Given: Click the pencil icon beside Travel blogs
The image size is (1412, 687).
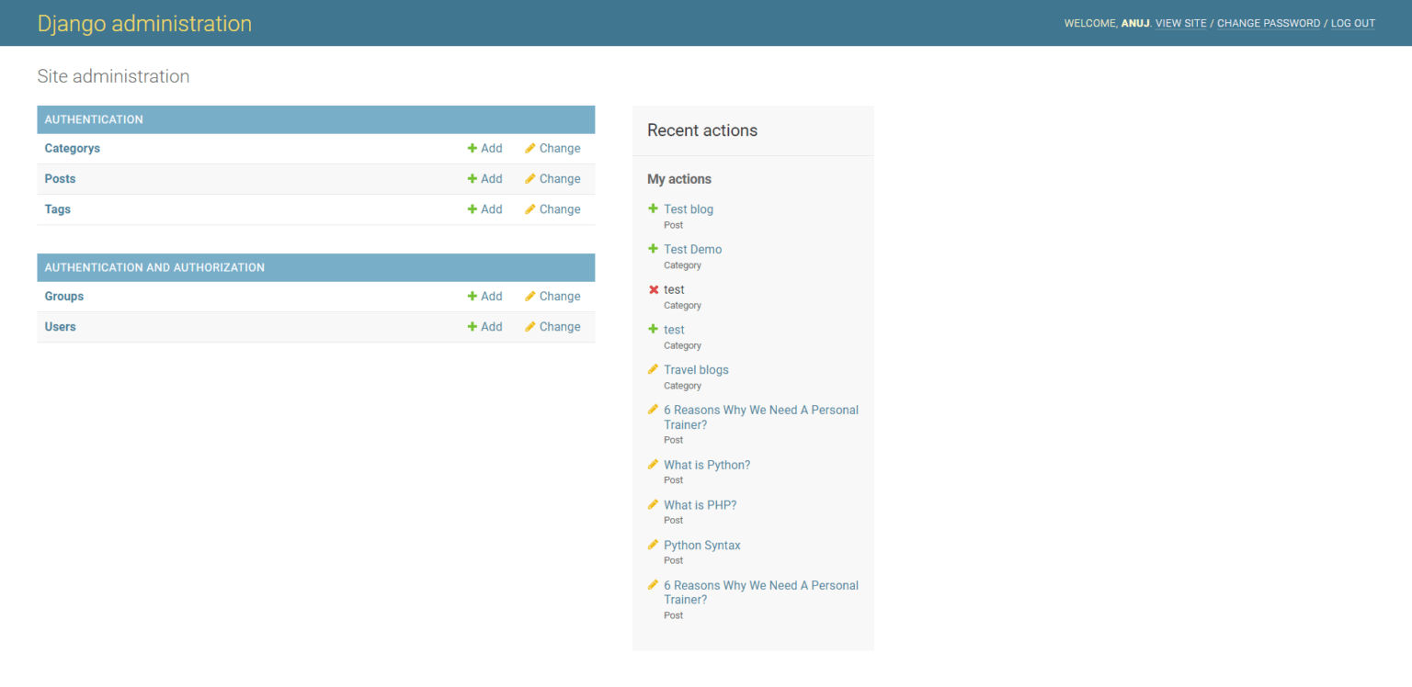Looking at the screenshot, I should pyautogui.click(x=653, y=369).
